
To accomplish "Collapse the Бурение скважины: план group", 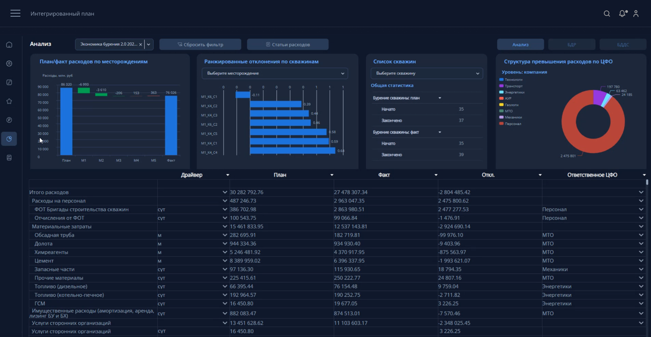I will pos(440,98).
